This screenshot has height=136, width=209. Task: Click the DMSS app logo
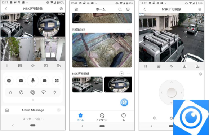pos(191,118)
